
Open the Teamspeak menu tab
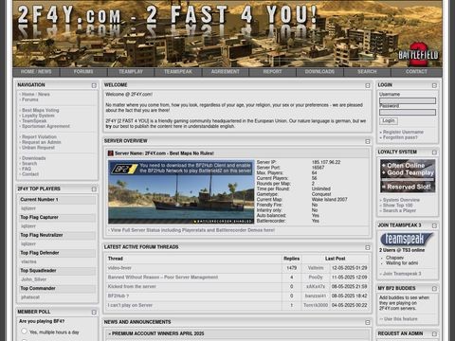(x=178, y=72)
